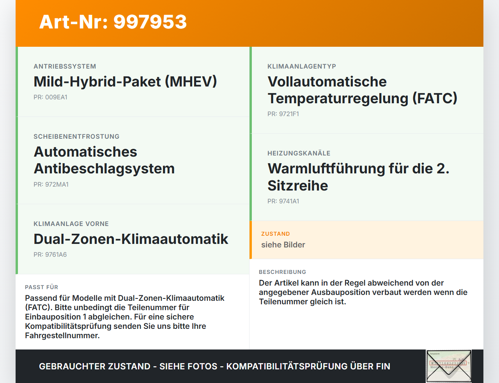
Task: Click the code 'PR: 9741A1'
Action: [x=283, y=201]
